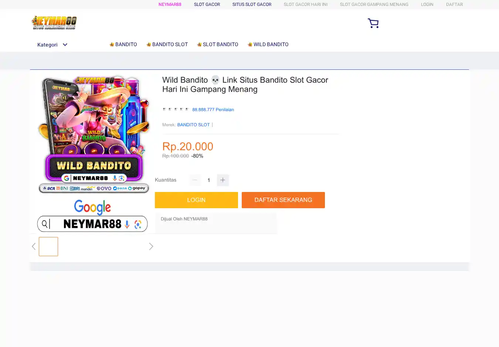Viewport: 499px width, 347px height.
Task: Show previous product thumbnail with left arrow
Action: tap(34, 247)
